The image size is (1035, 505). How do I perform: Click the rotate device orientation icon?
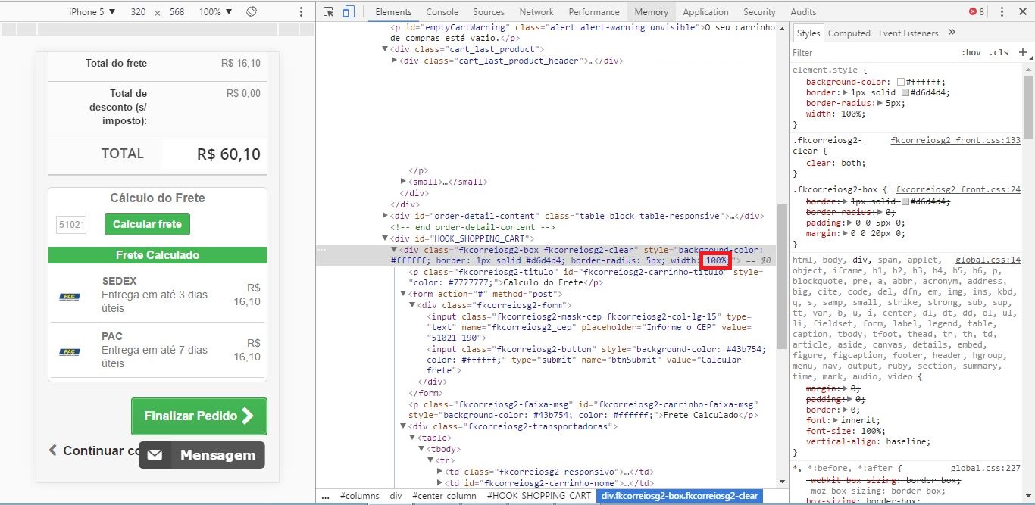pos(252,12)
